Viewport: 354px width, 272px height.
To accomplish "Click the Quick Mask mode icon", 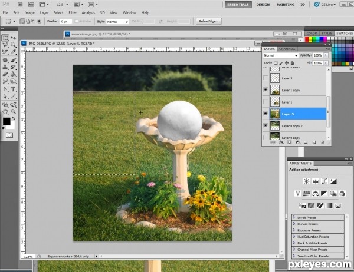I will point(9,135).
